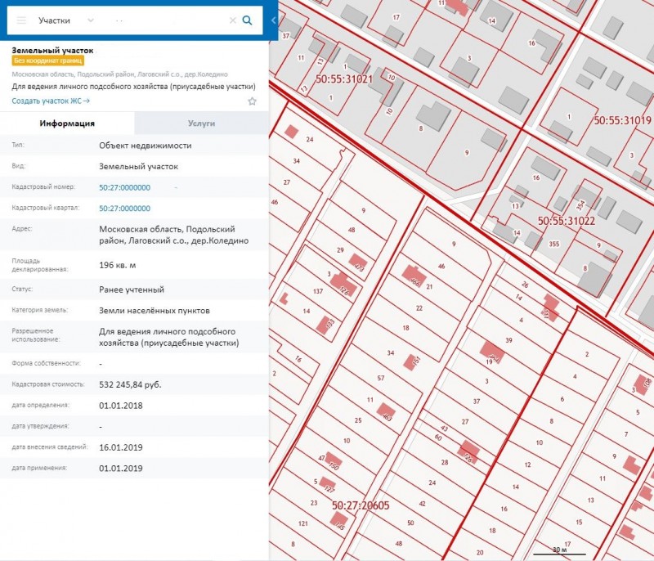Select parcel 121 on the map
Screen dimensions: 654x561
[x=303, y=523]
